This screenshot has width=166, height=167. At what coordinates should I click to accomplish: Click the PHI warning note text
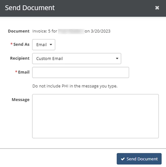tap(75, 86)
